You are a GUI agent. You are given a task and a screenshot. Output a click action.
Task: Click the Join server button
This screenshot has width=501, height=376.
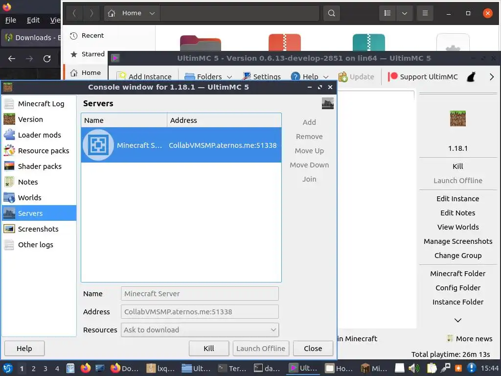click(x=309, y=179)
